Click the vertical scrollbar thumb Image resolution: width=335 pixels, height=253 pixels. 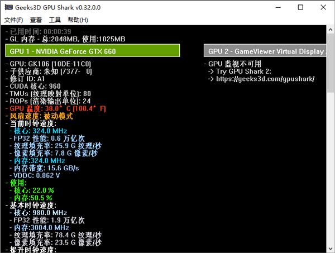(331, 63)
